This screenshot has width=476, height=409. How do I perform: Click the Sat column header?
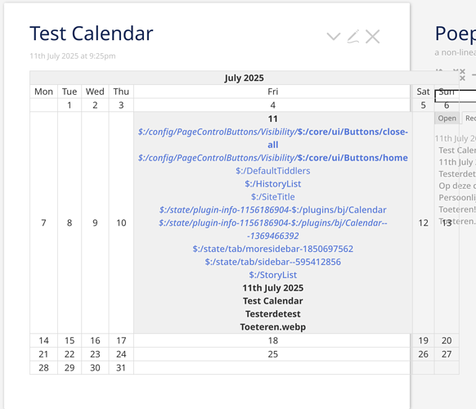point(423,92)
